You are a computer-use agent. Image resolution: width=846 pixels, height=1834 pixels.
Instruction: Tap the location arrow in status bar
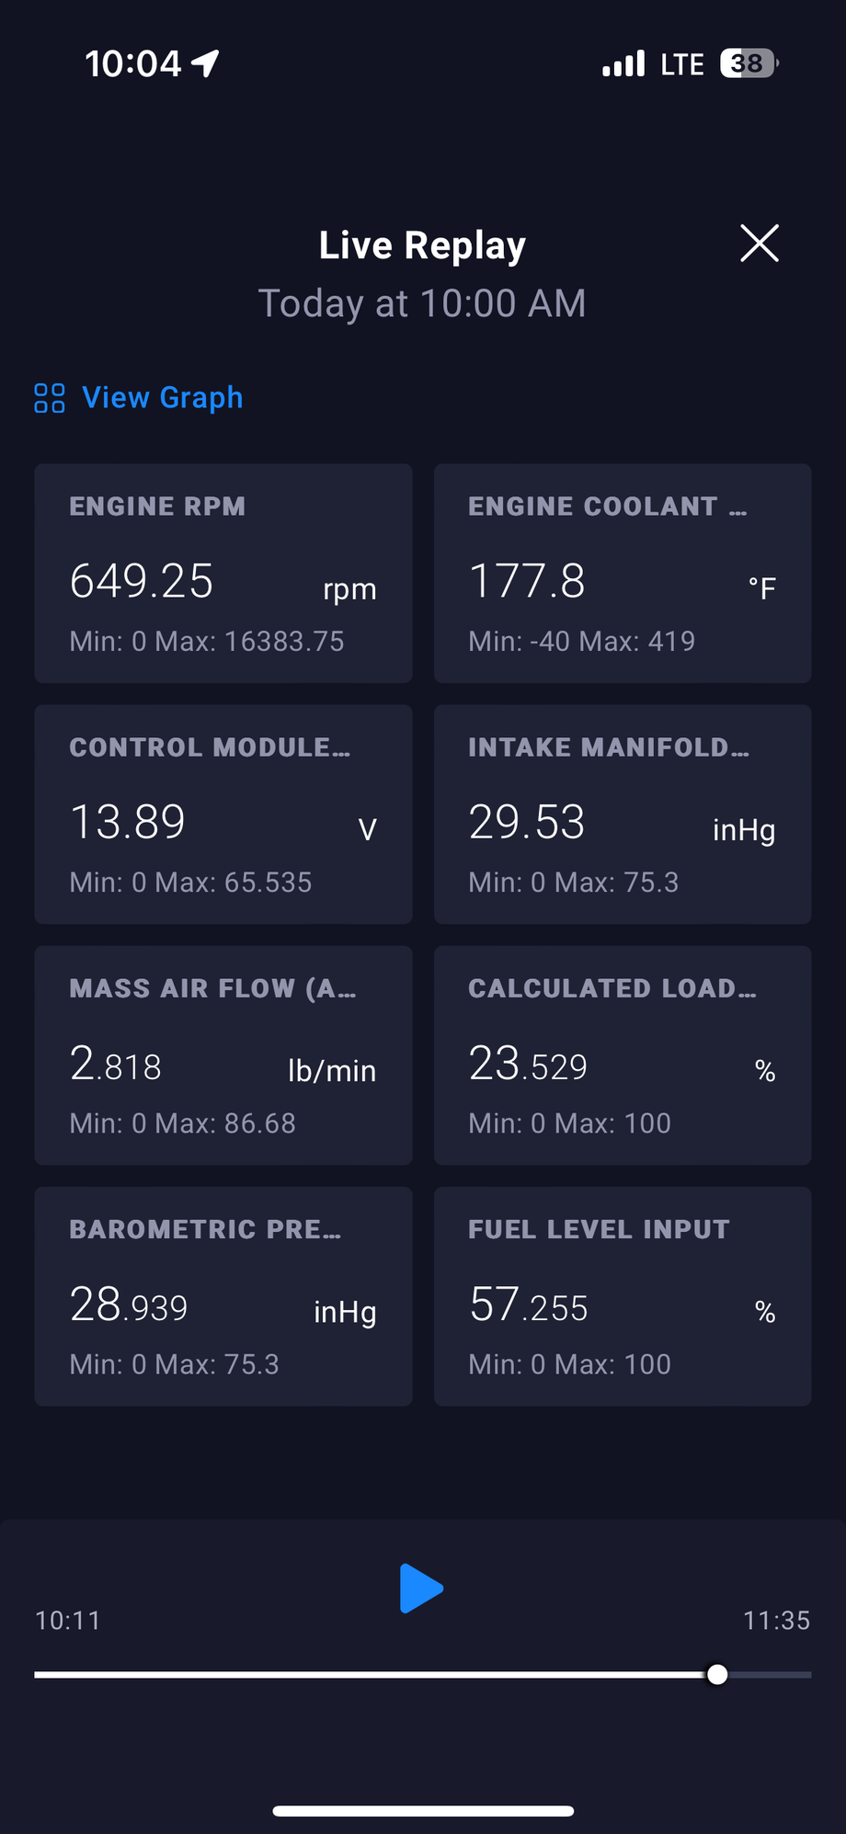pos(205,63)
